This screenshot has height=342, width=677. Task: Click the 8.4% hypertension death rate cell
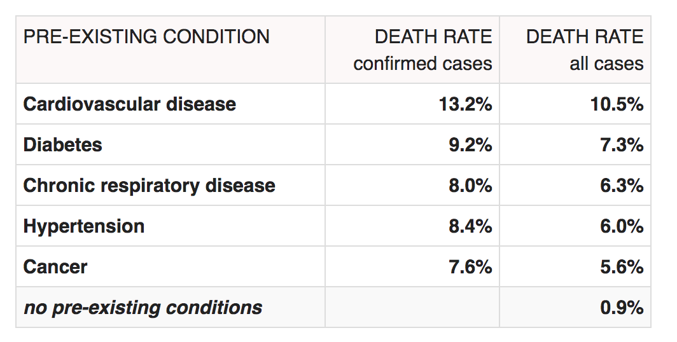click(470, 226)
